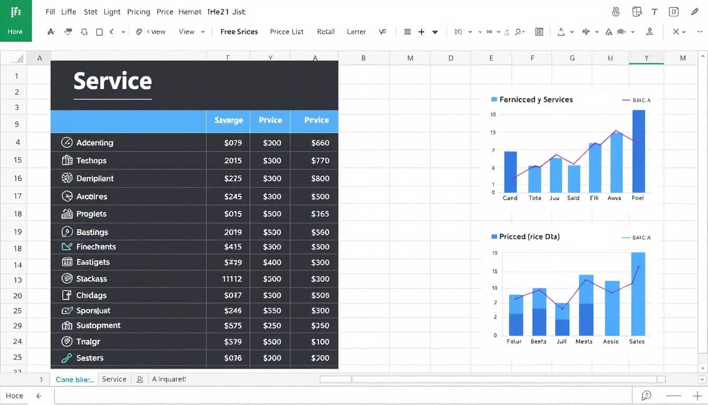Screen dimensions: 708x405
Task: Click the green Hore tab
Action: pyautogui.click(x=15, y=21)
